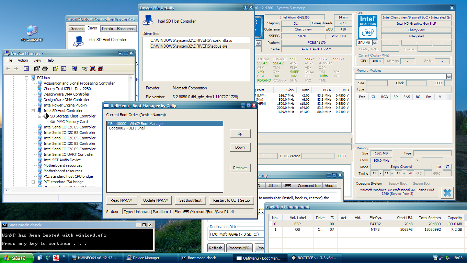Toggle the console tree pane icon in Device Manager
Screen dimensions: 467x263
pos(26,68)
